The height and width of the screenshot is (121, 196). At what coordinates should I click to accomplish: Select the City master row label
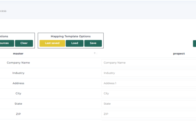pyautogui.click(x=18, y=94)
